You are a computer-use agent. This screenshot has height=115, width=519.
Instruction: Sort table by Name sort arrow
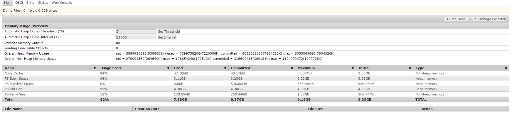click(95, 68)
